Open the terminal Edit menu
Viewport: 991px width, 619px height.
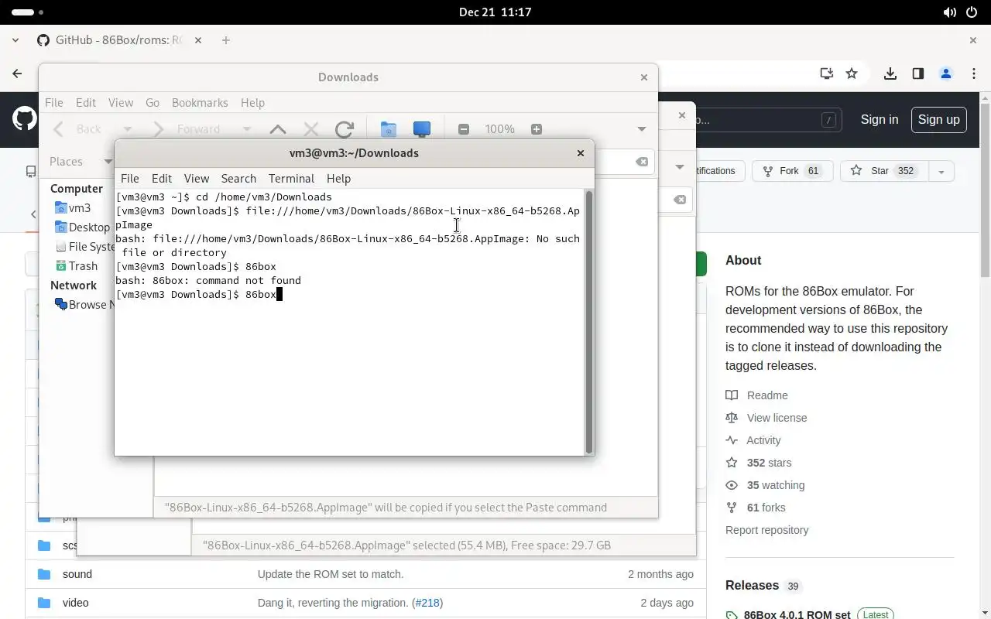click(162, 178)
